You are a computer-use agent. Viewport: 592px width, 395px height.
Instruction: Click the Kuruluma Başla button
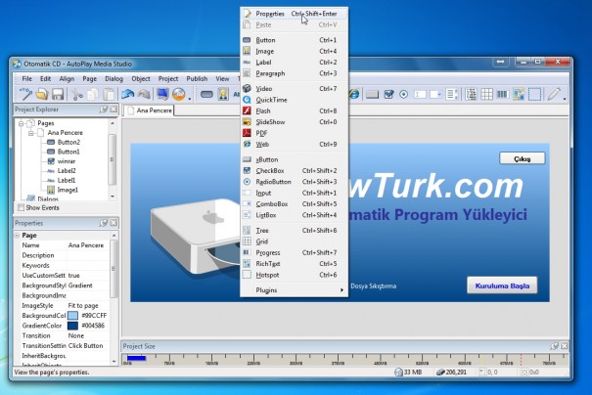pos(502,285)
